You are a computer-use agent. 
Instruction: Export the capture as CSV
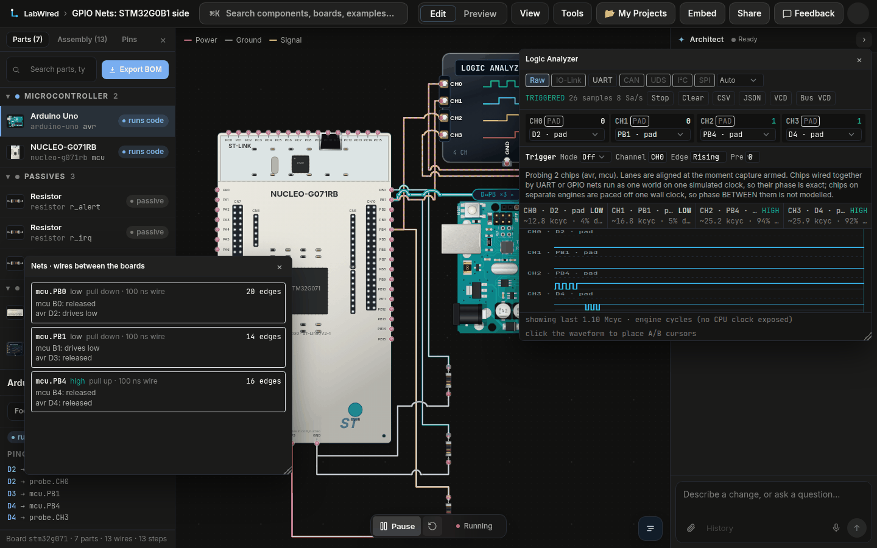point(724,98)
